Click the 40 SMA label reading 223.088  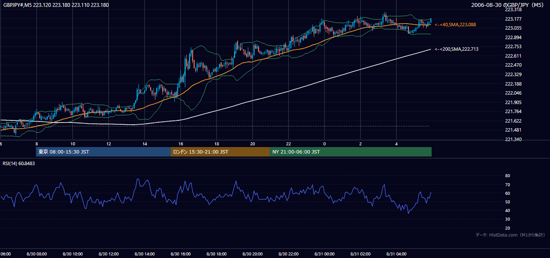(x=455, y=25)
